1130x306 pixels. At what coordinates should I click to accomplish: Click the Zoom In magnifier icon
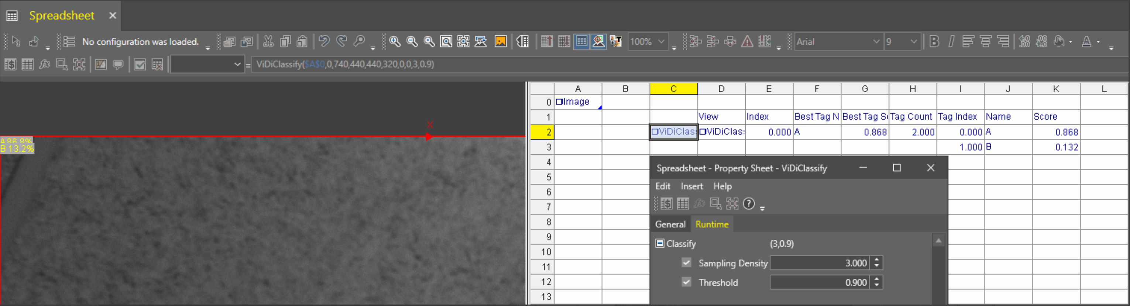click(x=394, y=42)
